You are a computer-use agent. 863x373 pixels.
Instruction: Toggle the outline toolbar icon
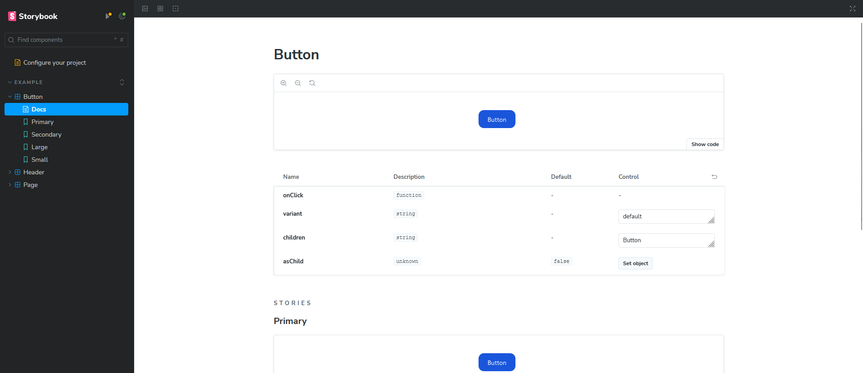(176, 9)
